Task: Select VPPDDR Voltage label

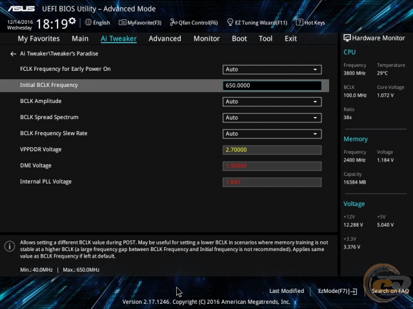Action: pyautogui.click(x=41, y=149)
